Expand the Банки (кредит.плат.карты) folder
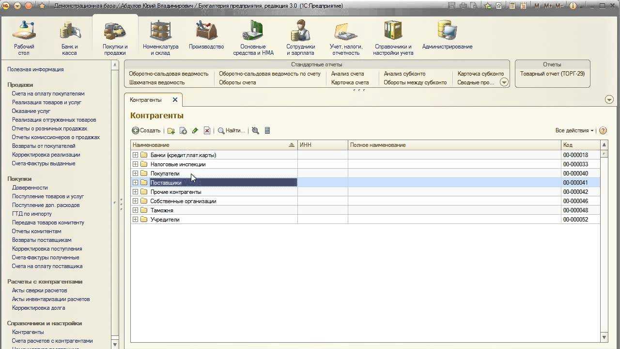The image size is (620, 349). [x=135, y=155]
